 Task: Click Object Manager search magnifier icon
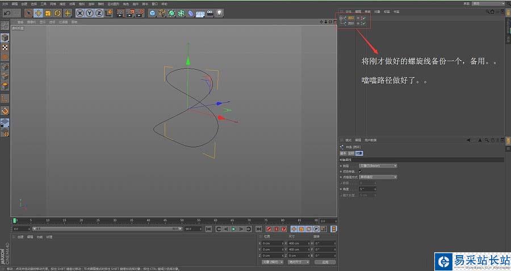488,12
